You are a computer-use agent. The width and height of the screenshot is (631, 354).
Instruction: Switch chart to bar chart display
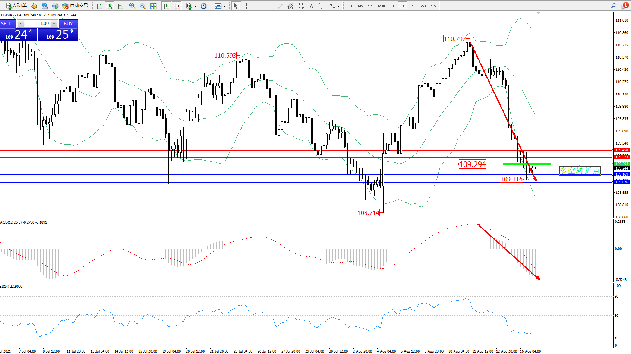[99, 6]
